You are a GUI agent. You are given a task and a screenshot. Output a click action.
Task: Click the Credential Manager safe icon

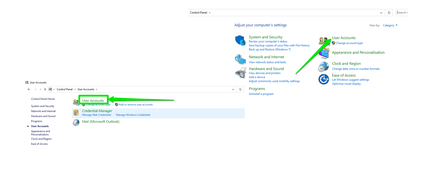point(76,113)
